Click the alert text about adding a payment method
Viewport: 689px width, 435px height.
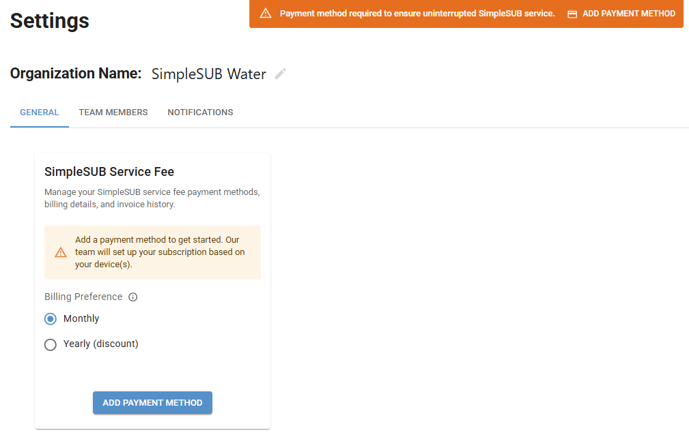point(160,252)
